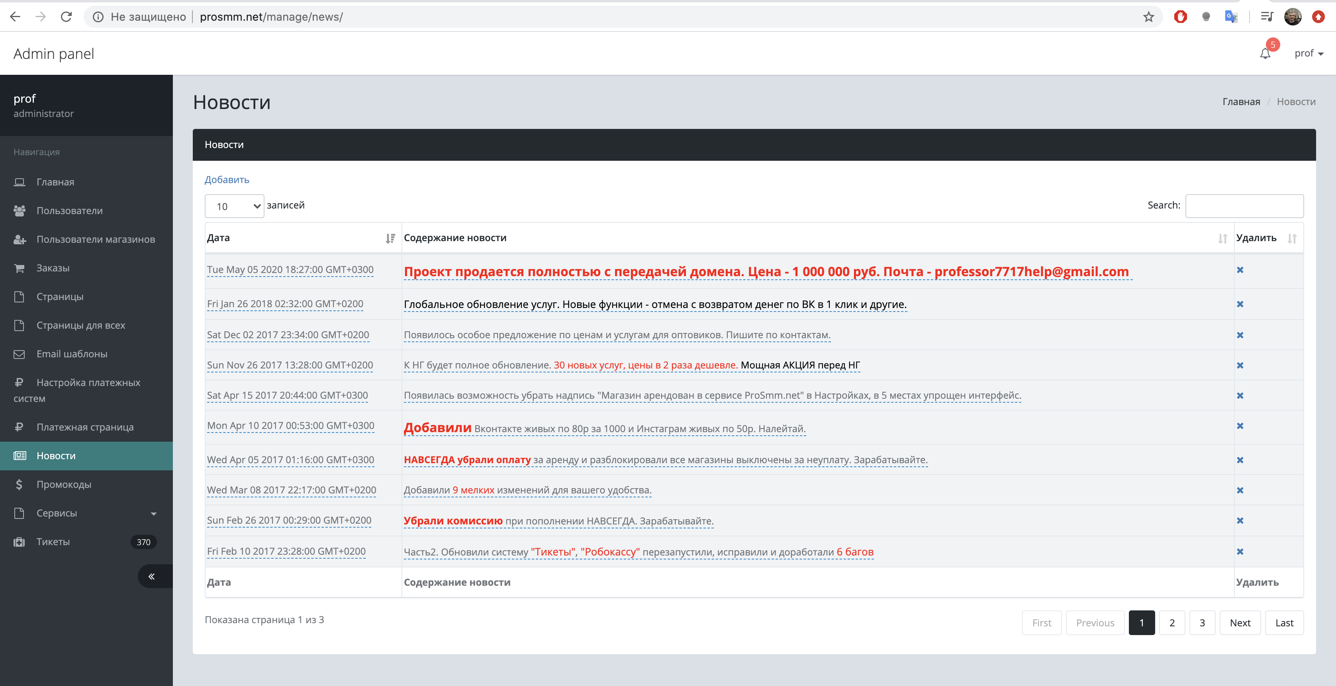
Task: Reload the page in the browser
Action: 67,17
